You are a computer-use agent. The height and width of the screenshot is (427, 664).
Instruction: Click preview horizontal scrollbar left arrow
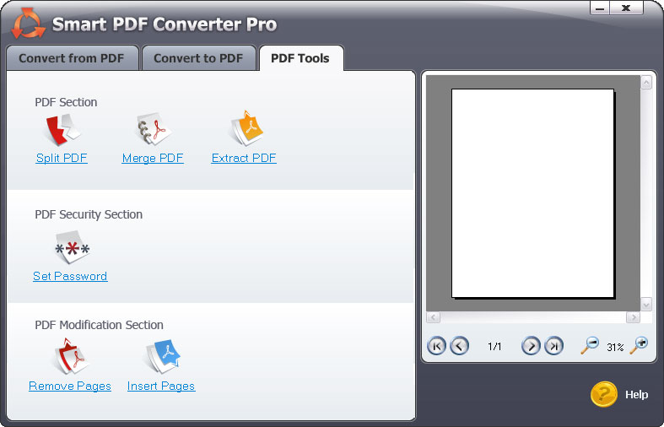point(433,317)
